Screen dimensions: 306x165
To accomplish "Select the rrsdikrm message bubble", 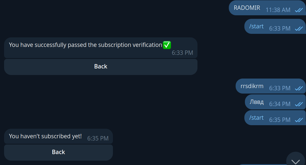I will pos(251,86).
